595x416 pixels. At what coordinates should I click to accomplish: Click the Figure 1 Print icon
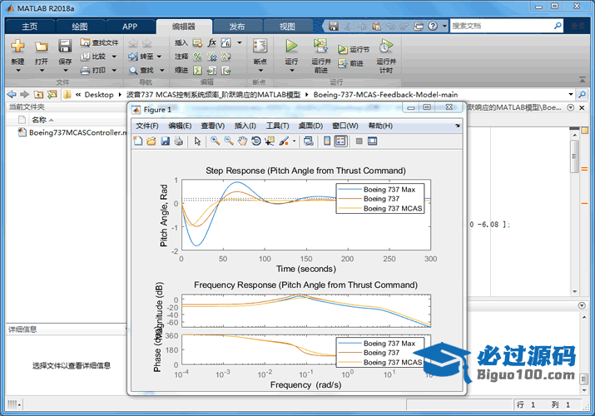pyautogui.click(x=178, y=141)
